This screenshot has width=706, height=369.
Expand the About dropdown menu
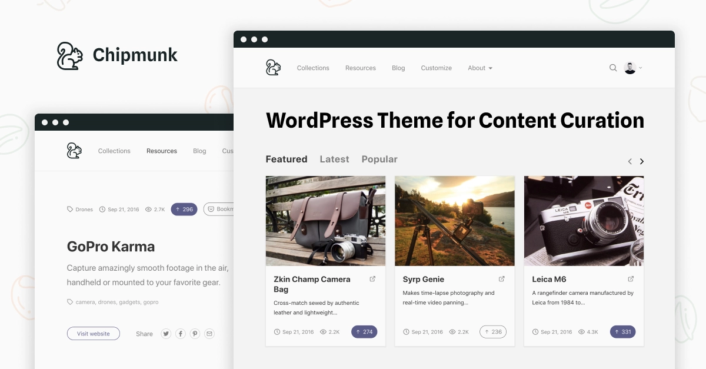[479, 68]
